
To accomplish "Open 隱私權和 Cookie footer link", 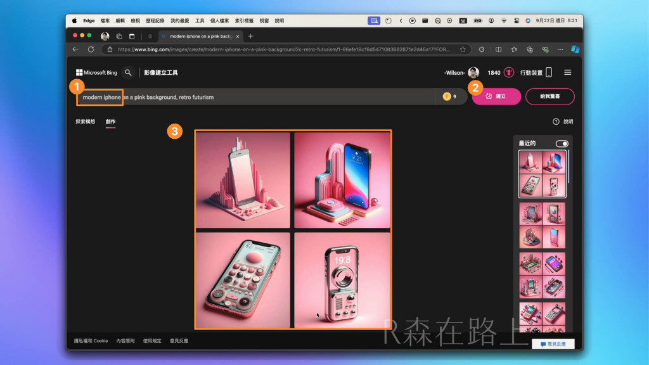I will click(x=91, y=340).
